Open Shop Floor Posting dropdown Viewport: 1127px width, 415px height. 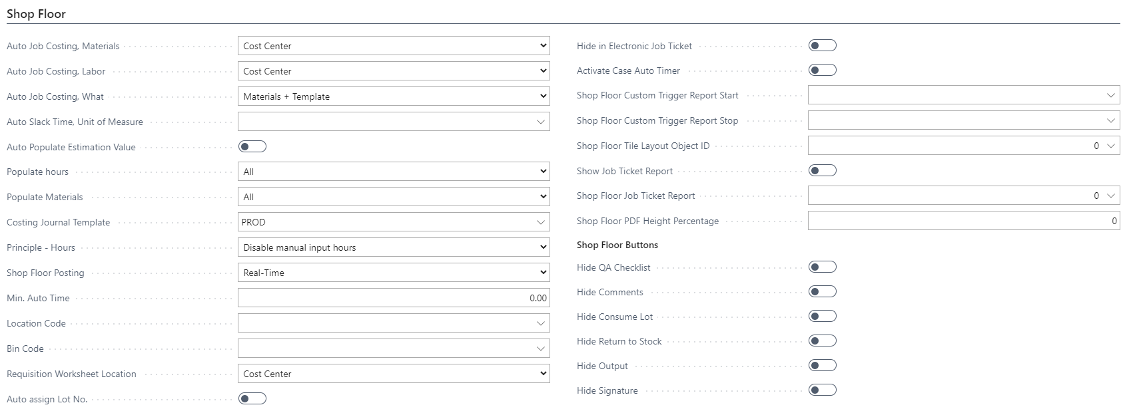(394, 273)
